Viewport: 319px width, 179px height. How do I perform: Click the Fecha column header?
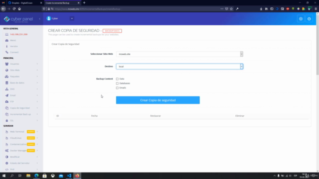tap(94, 116)
